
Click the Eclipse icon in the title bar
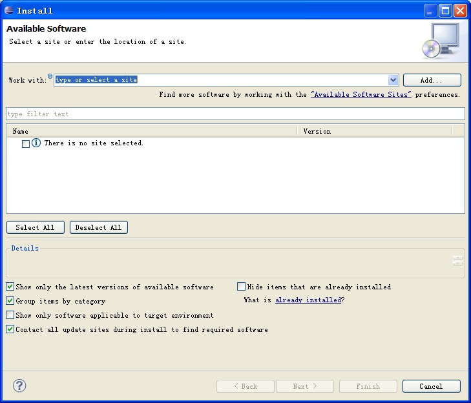[x=9, y=10]
